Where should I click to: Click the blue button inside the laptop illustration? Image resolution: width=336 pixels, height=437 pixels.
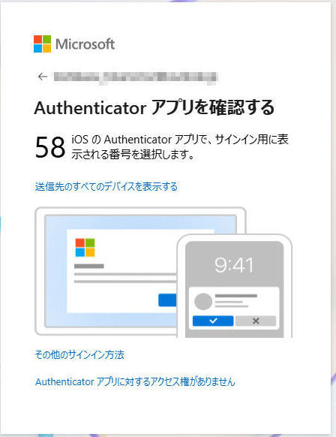coord(167,300)
